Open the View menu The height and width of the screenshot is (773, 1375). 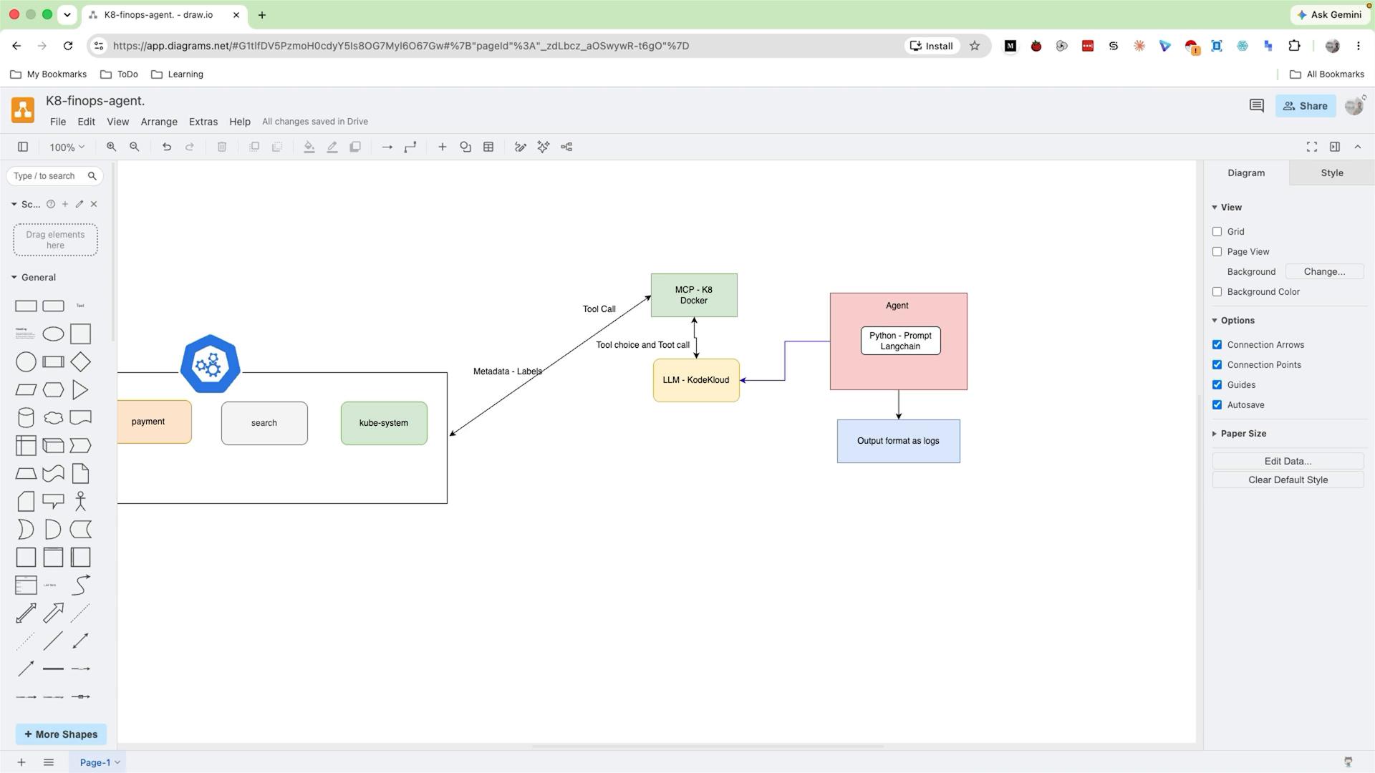118,122
